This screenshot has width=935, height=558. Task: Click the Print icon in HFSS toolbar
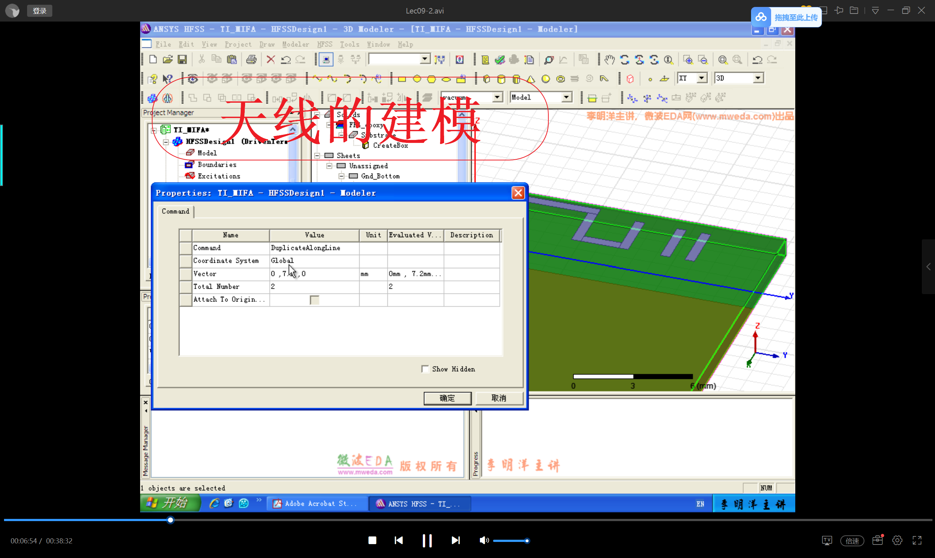tap(251, 60)
